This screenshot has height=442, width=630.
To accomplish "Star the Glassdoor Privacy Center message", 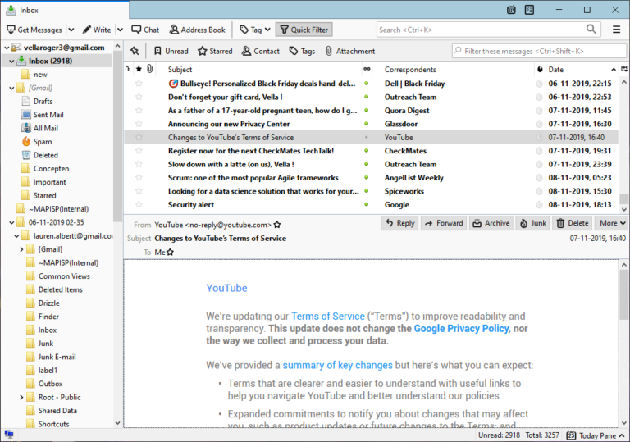I will tap(139, 124).
